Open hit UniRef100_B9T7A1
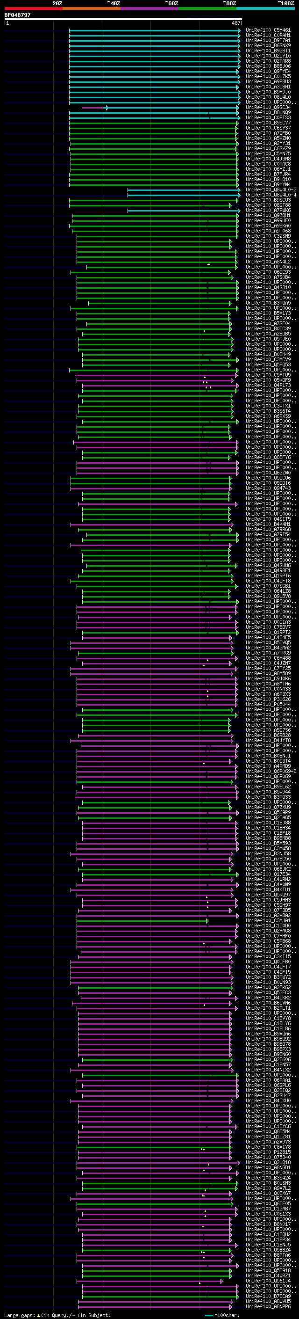This screenshot has height=1319, width=299. pos(268,40)
